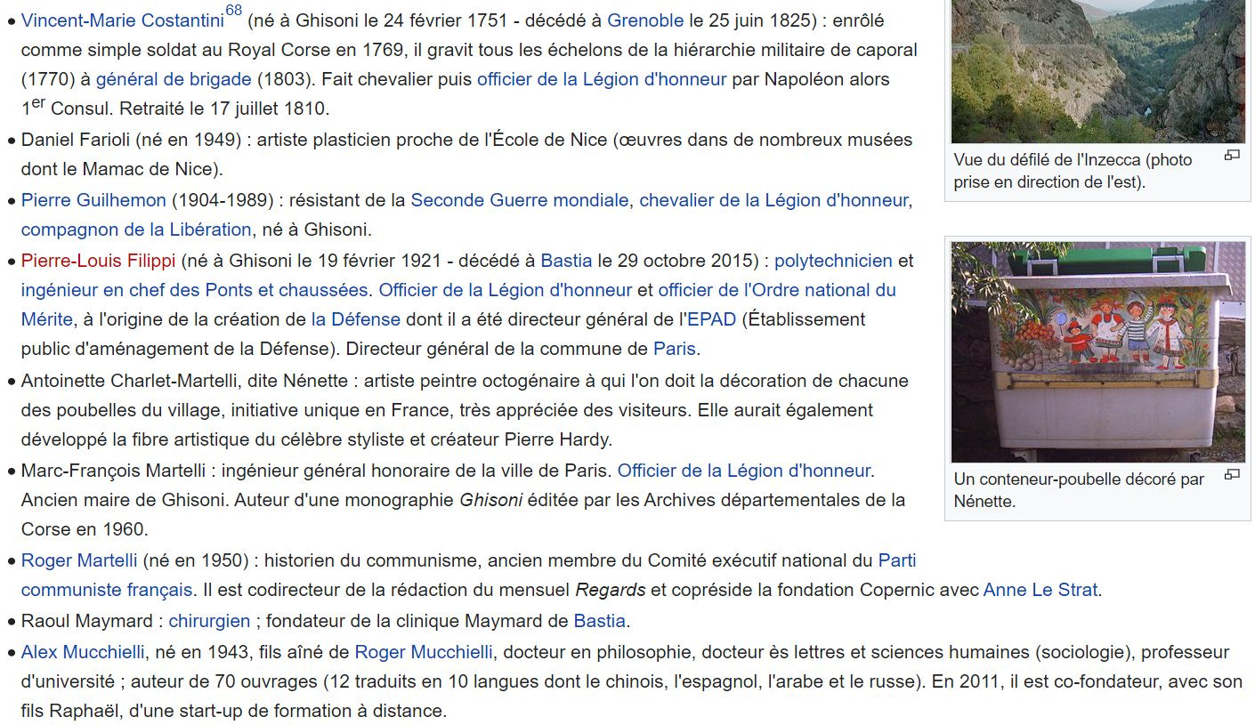
Task: Click the name Raoul Maymard
Action: [87, 621]
